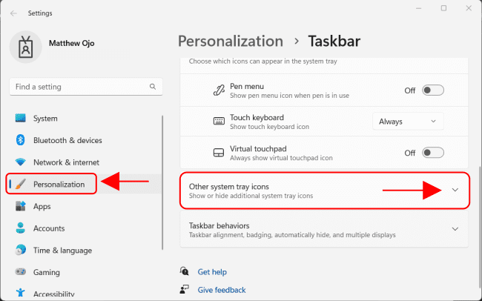The width and height of the screenshot is (482, 301).
Task: Click the Pen menu label
Action: pos(247,87)
